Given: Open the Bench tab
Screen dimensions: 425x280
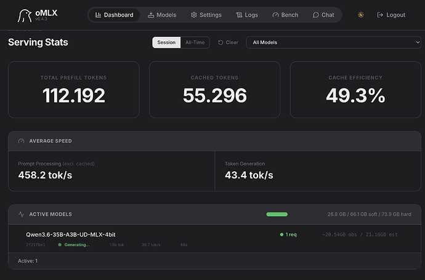Looking at the screenshot, I should pos(285,15).
